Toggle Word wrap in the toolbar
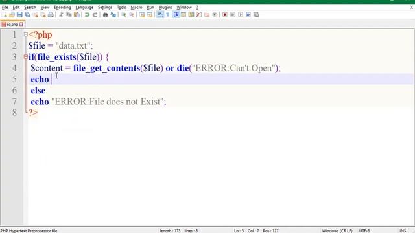 coord(160,15)
